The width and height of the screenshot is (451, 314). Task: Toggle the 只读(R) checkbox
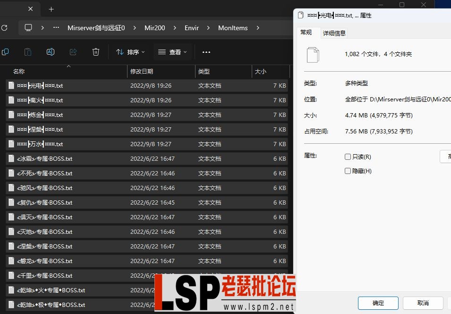coord(348,157)
